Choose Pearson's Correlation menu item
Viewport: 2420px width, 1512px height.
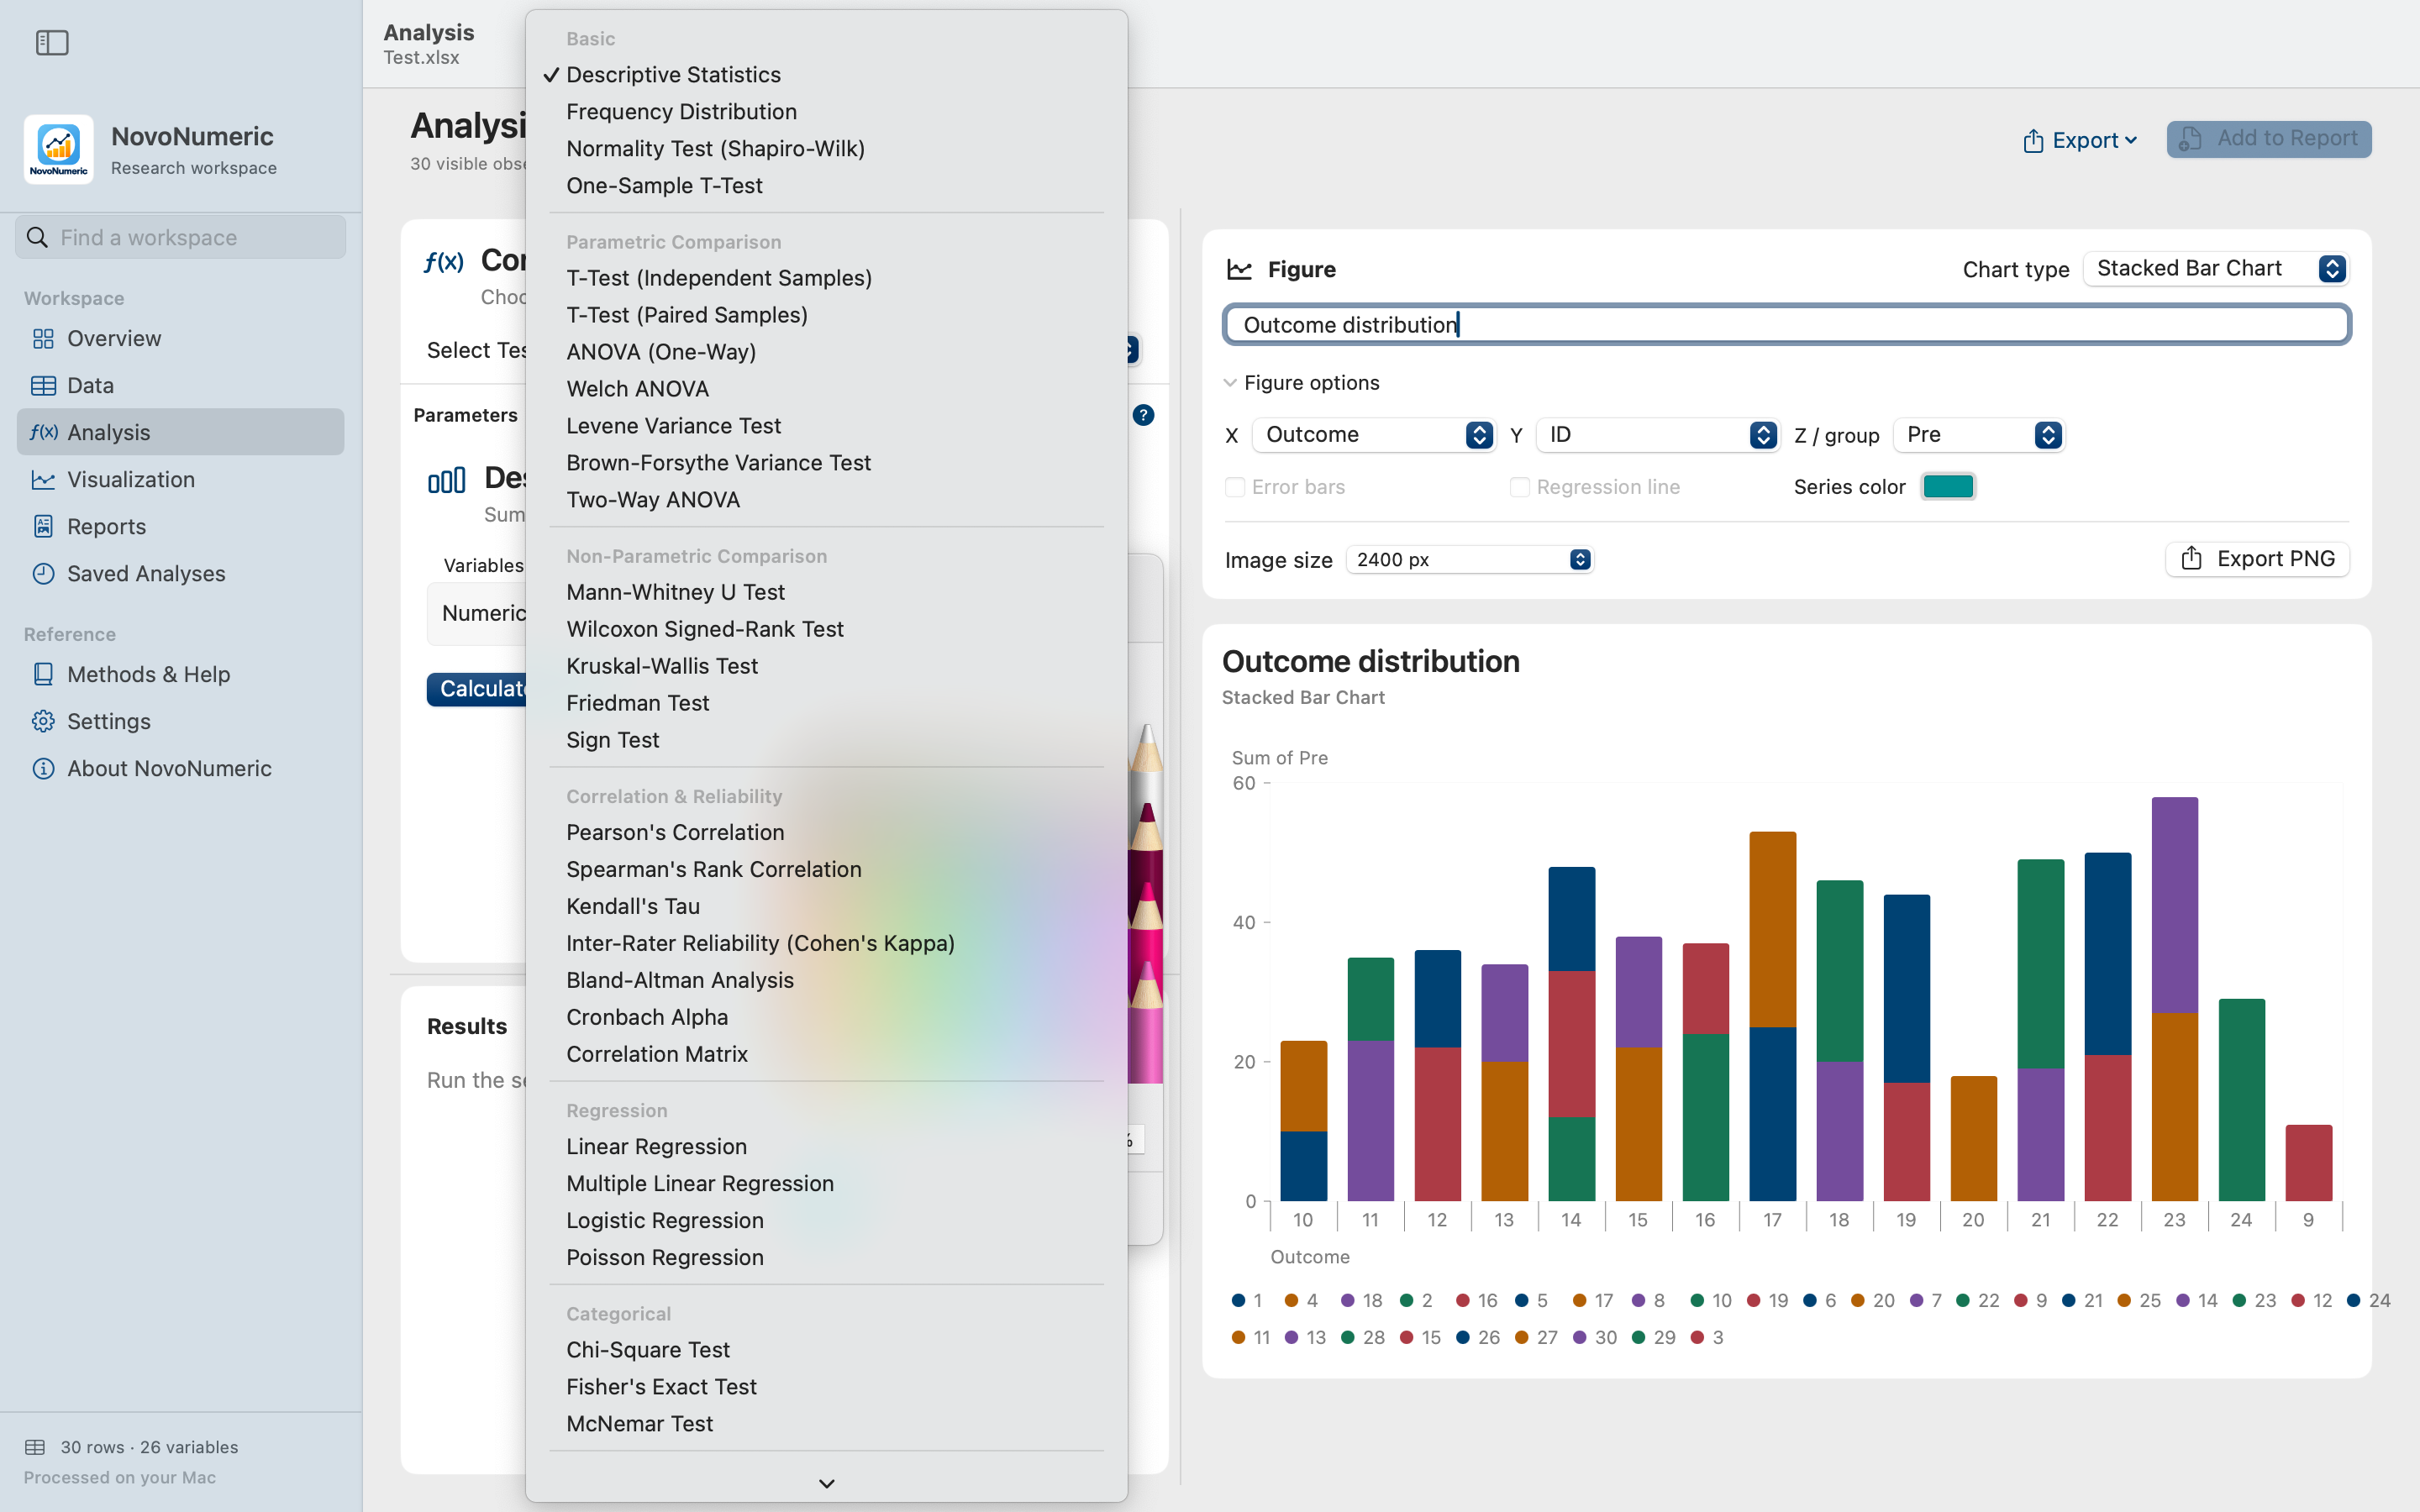coord(675,832)
